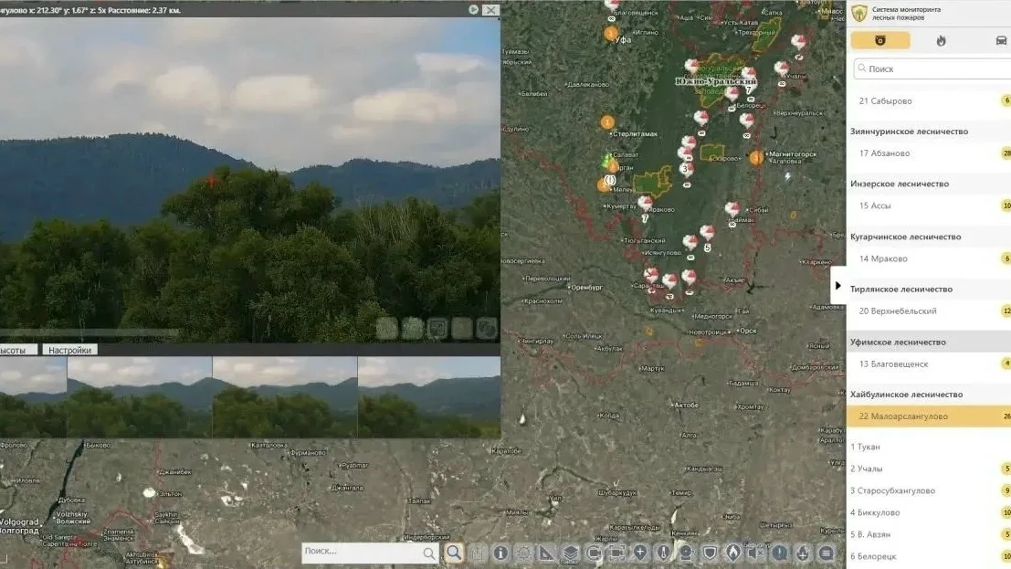This screenshot has height=569, width=1011.
Task: Collapse Зианчуринское лесничество group header
Action: coord(929,131)
